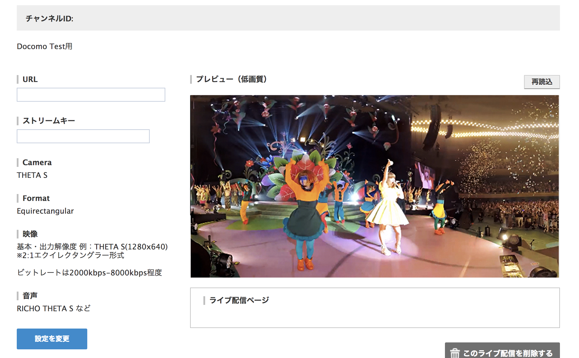This screenshot has height=358, width=579.
Task: Click the ストリームキー heading label
Action: point(49,121)
